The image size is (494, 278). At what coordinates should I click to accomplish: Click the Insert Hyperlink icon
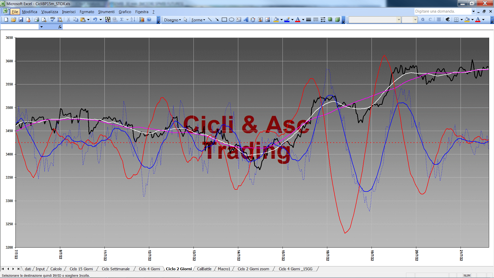point(115,20)
